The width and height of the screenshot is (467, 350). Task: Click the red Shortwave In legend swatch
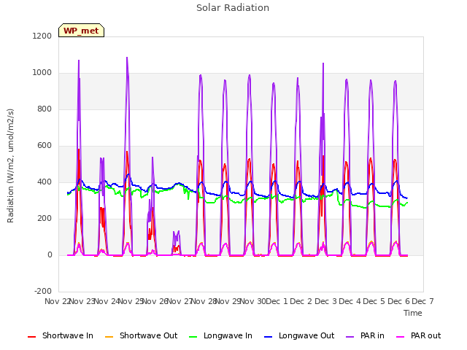pyautogui.click(x=31, y=337)
